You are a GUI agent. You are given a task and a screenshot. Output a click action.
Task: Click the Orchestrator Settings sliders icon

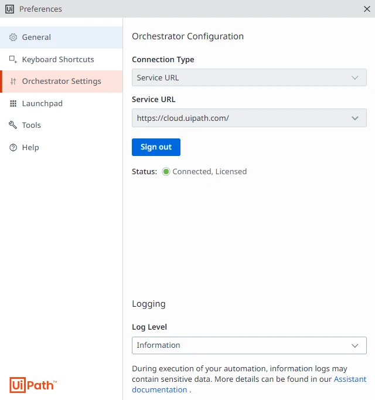coord(13,82)
